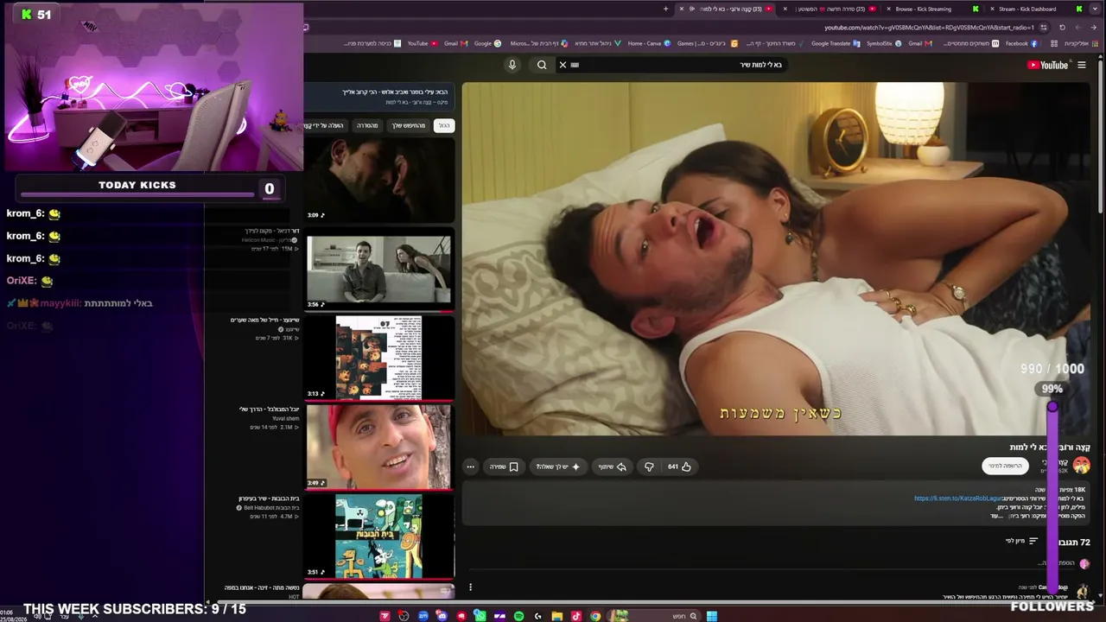Image resolution: width=1106 pixels, height=622 pixels.
Task: Follow the fi.sten.to link in description
Action: tap(957, 498)
